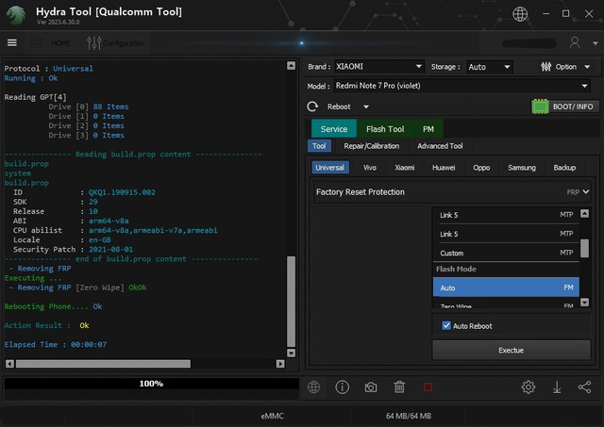Click the log panel scroll down arrow
Viewport: 604px width, 427px height.
pos(292,353)
